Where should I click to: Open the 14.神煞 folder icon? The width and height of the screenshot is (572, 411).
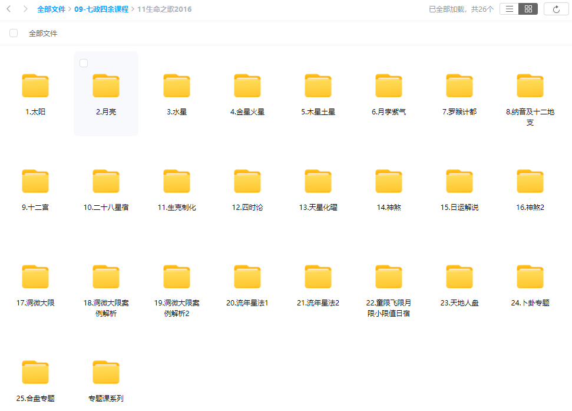tap(389, 181)
